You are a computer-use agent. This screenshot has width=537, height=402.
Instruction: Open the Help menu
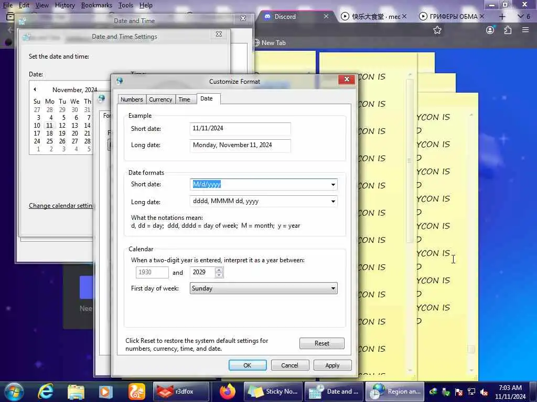point(146,5)
